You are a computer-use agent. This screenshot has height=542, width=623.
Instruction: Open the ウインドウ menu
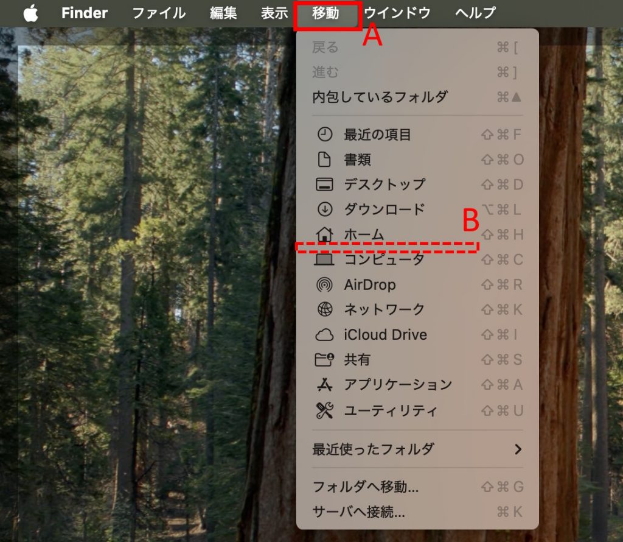(397, 13)
